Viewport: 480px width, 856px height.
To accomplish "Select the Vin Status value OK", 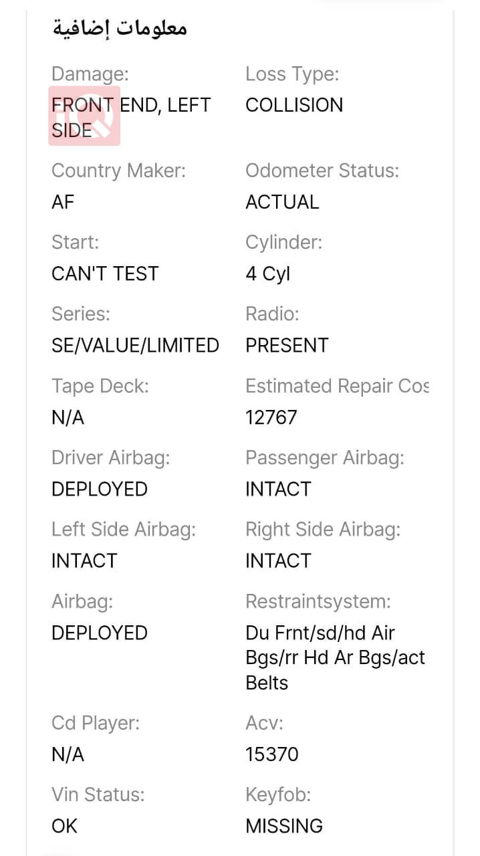I will 64,826.
